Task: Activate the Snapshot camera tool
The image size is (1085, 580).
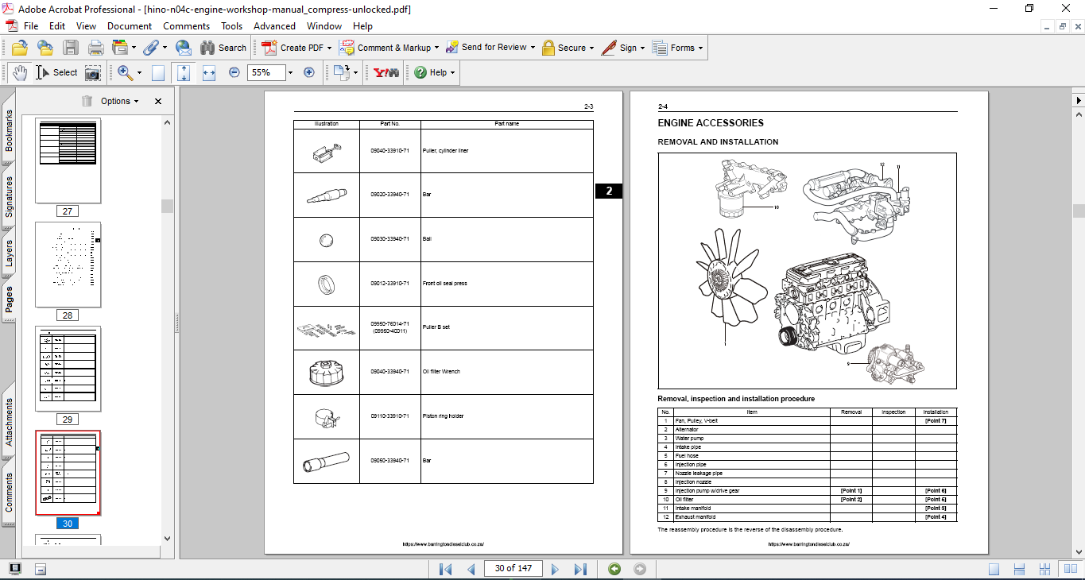Action: coord(93,72)
